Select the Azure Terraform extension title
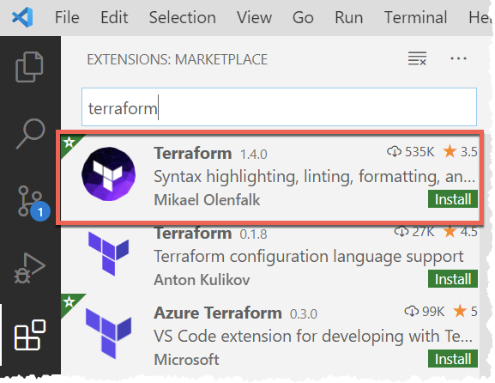The width and height of the screenshot is (495, 383). (x=218, y=313)
